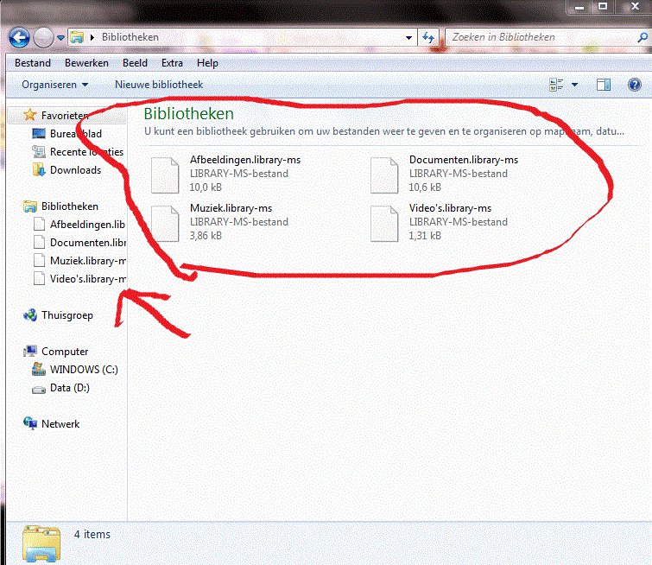The image size is (652, 565).
Task: Open the Extra menu
Action: pyautogui.click(x=172, y=63)
